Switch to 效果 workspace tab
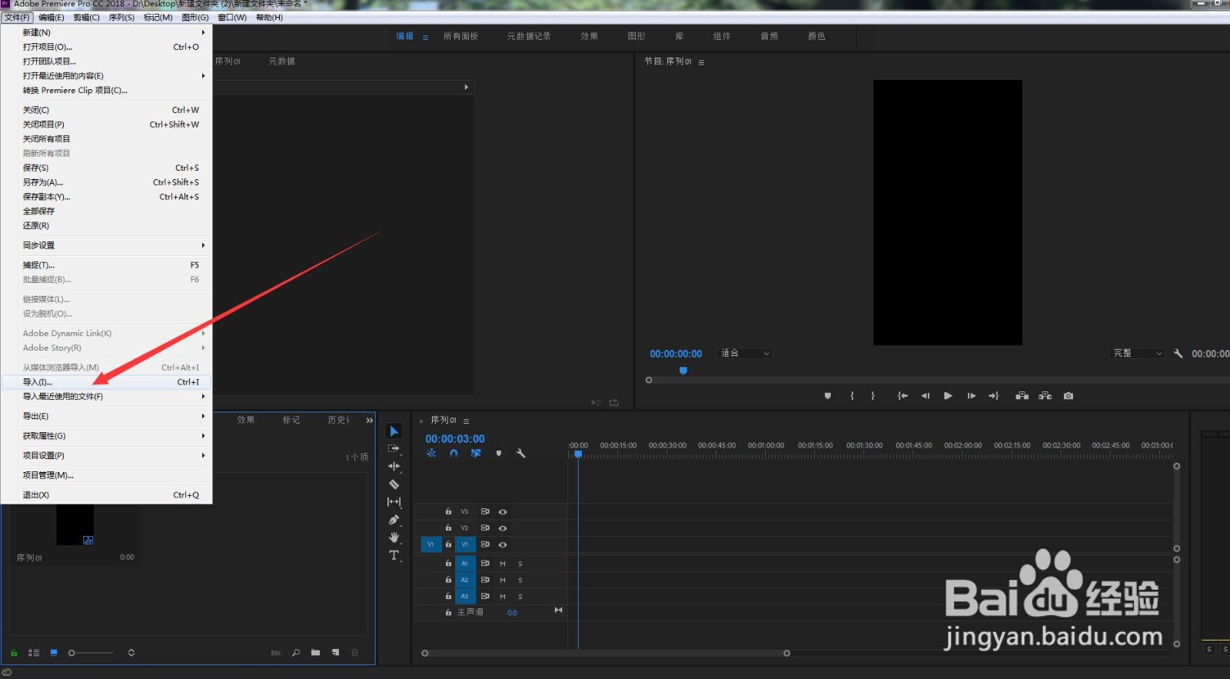The image size is (1230, 679). tap(590, 36)
